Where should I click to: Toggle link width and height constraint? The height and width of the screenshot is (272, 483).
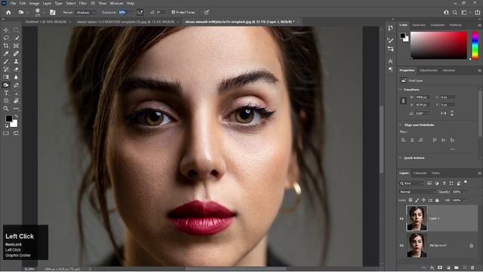point(403,100)
